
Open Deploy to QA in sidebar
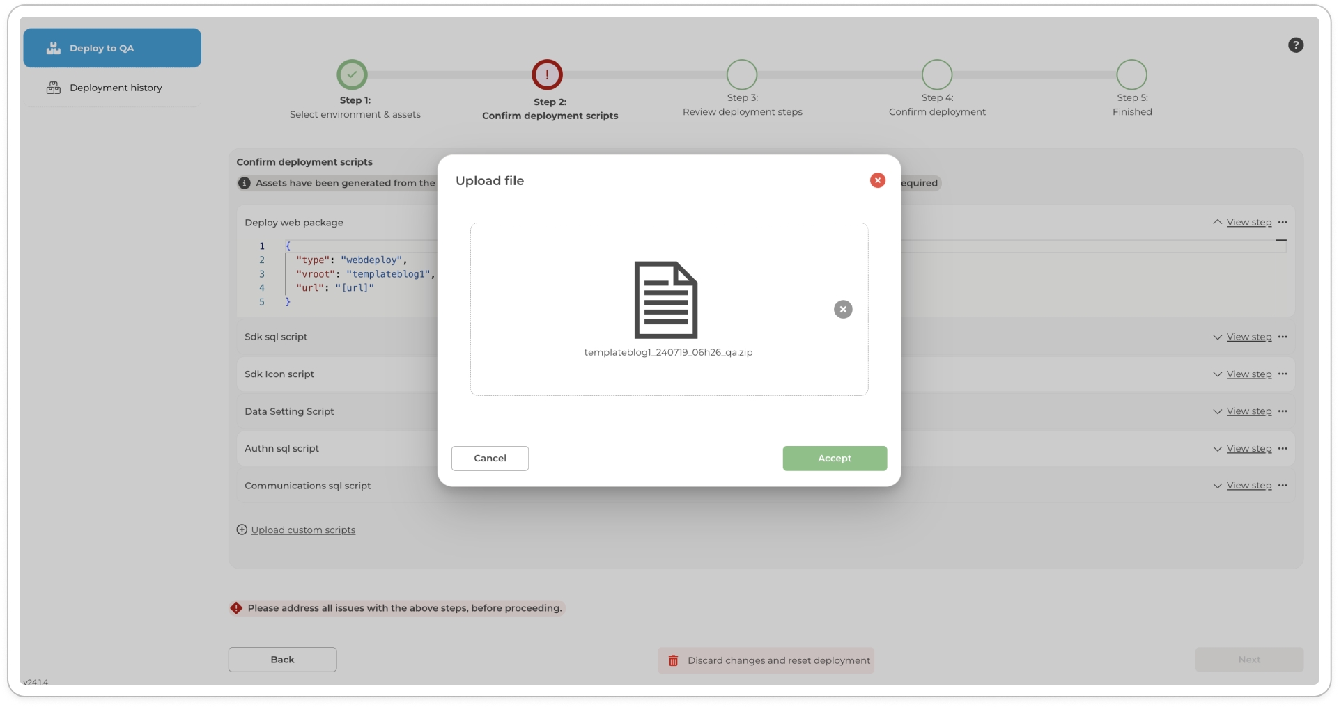[x=112, y=48]
